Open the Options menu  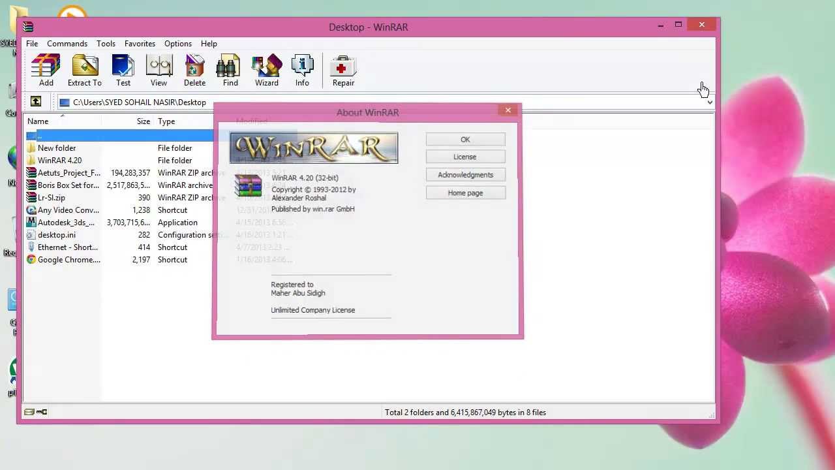pos(178,44)
